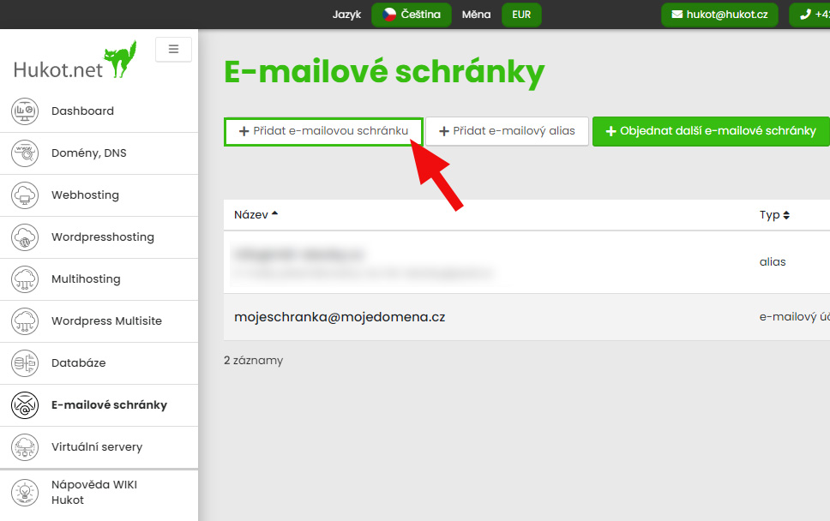Open Wordpresshosting sidebar icon
The width and height of the screenshot is (830, 521).
click(x=25, y=237)
